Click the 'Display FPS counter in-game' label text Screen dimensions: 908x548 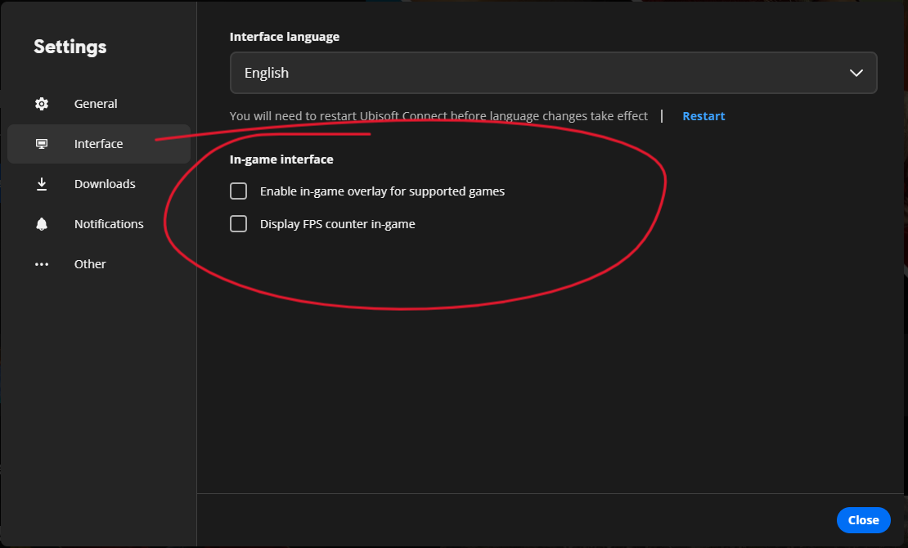coord(337,224)
